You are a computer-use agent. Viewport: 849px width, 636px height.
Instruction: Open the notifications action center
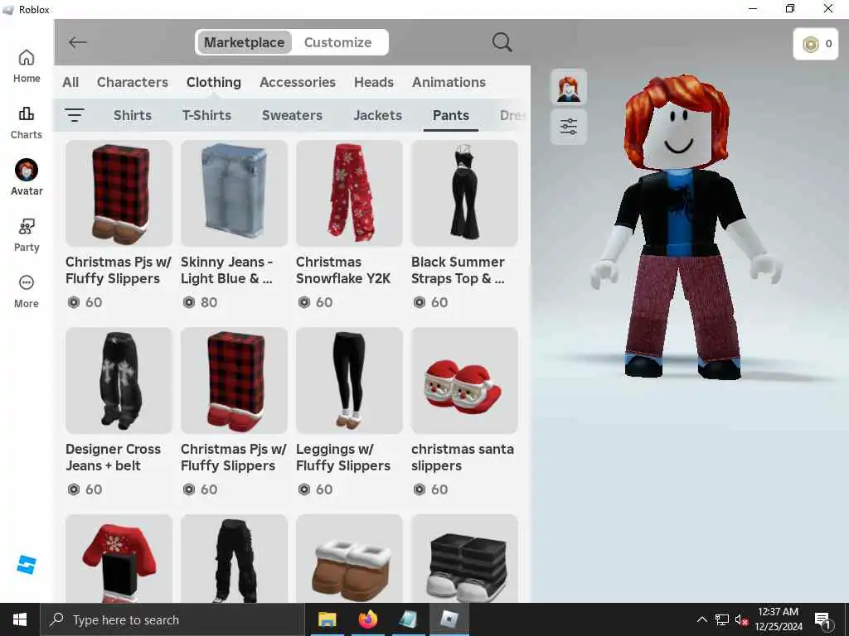[x=823, y=619]
